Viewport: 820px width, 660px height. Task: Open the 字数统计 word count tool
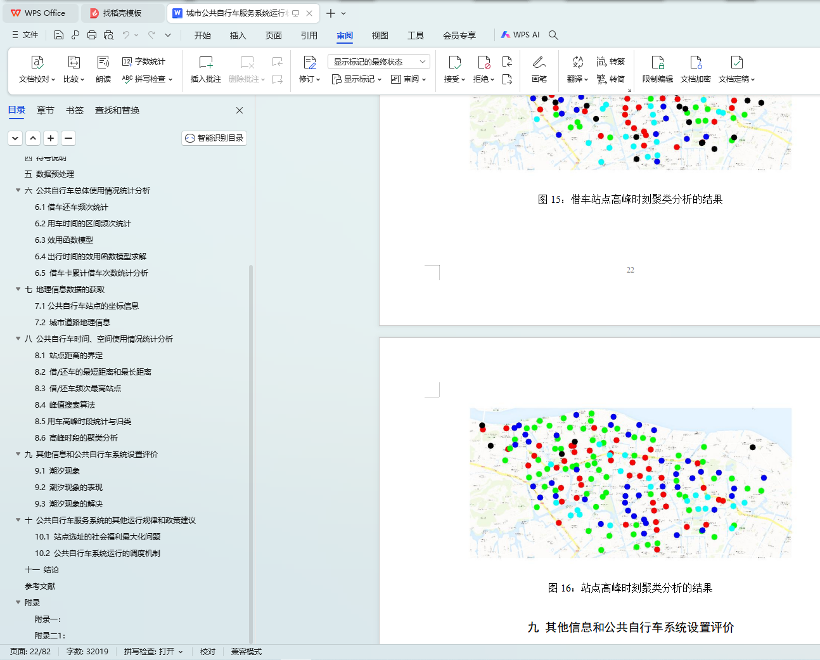coord(144,61)
